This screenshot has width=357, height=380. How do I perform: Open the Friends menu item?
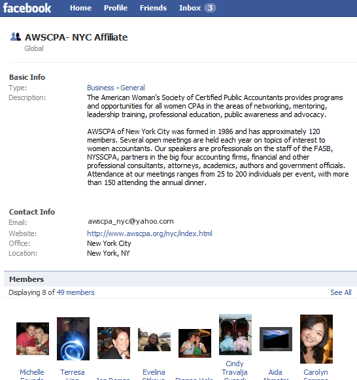tap(153, 8)
